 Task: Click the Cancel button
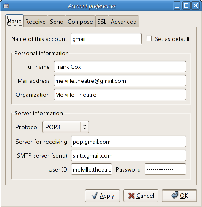[x=141, y=196]
